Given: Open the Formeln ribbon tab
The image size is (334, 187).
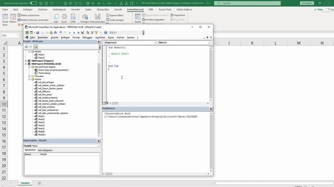Looking at the screenshot, I should point(75,9).
